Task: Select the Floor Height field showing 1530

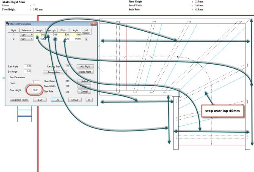Action: tap(35, 90)
